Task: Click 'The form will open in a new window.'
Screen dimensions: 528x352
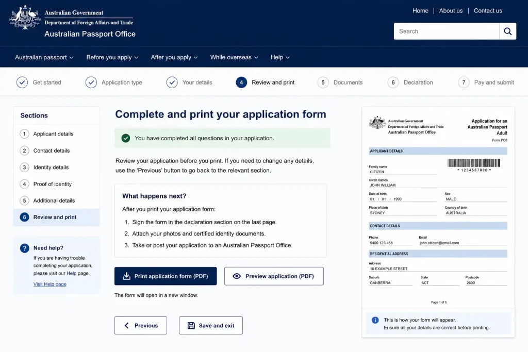Action: coord(156,295)
